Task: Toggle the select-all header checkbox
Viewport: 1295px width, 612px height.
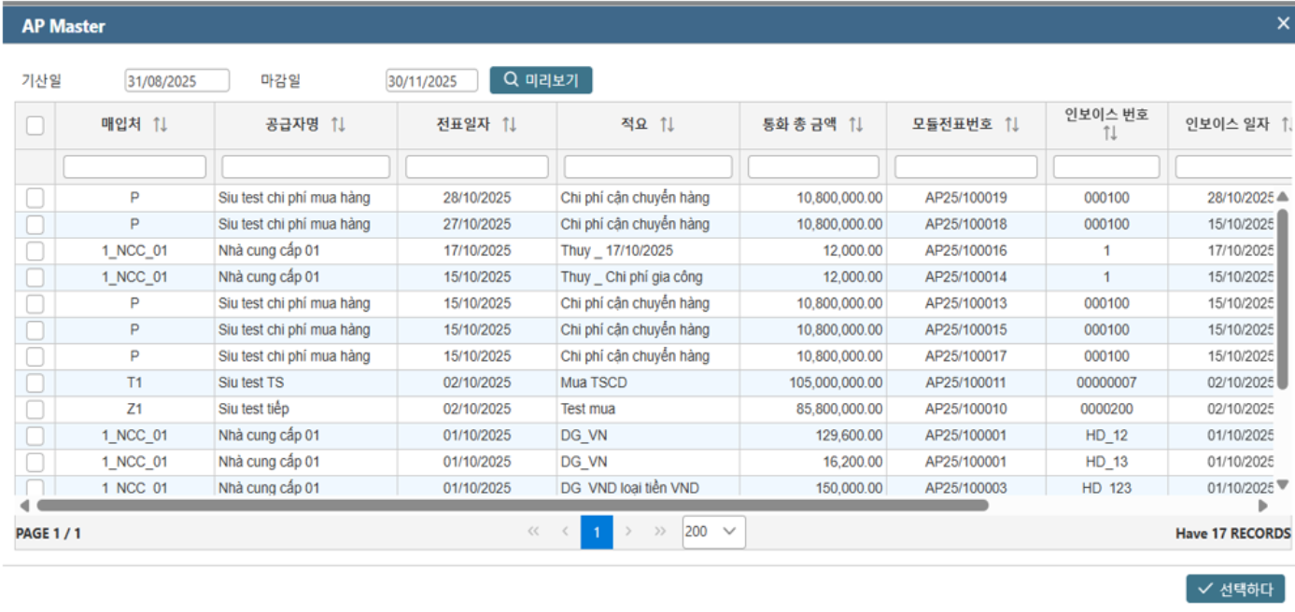Action: pos(35,125)
